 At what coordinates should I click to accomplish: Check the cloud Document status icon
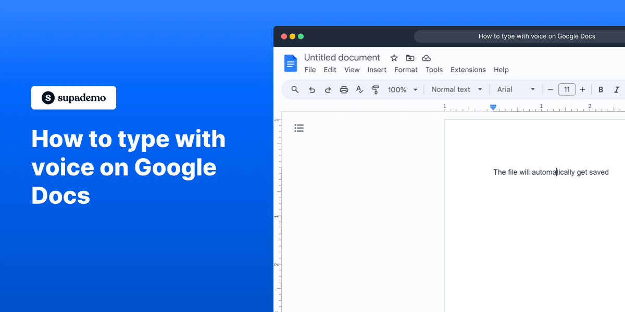(x=426, y=58)
